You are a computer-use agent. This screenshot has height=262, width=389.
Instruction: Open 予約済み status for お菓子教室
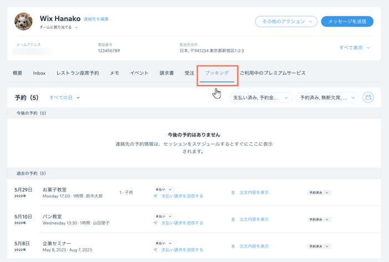click(x=320, y=193)
